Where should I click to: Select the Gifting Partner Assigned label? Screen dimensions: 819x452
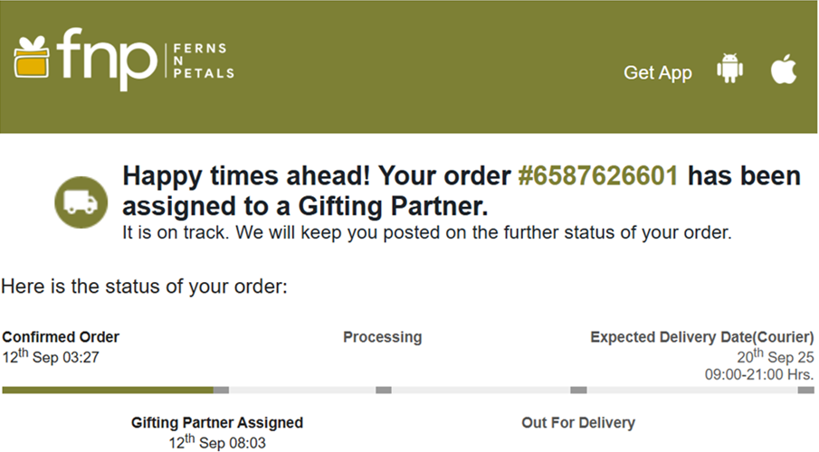pos(217,422)
